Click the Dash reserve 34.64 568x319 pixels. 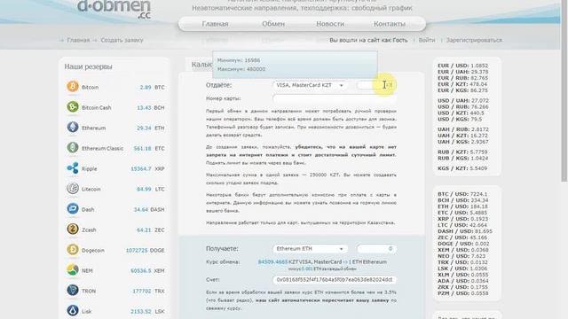point(141,209)
